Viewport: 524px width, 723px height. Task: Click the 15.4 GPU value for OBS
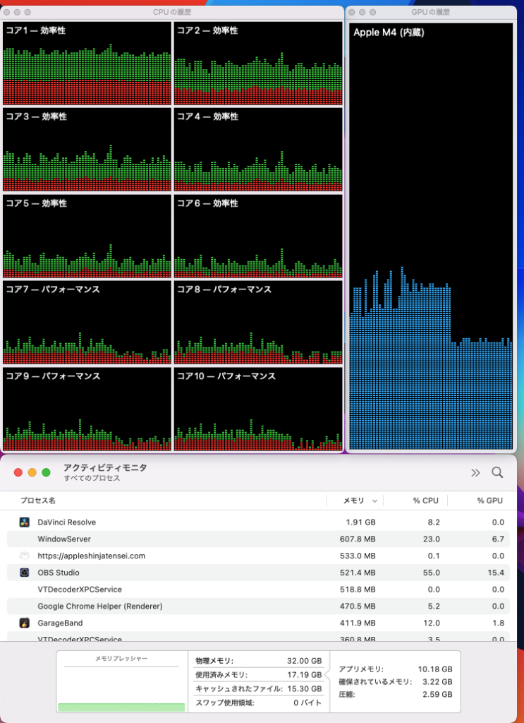(x=496, y=573)
